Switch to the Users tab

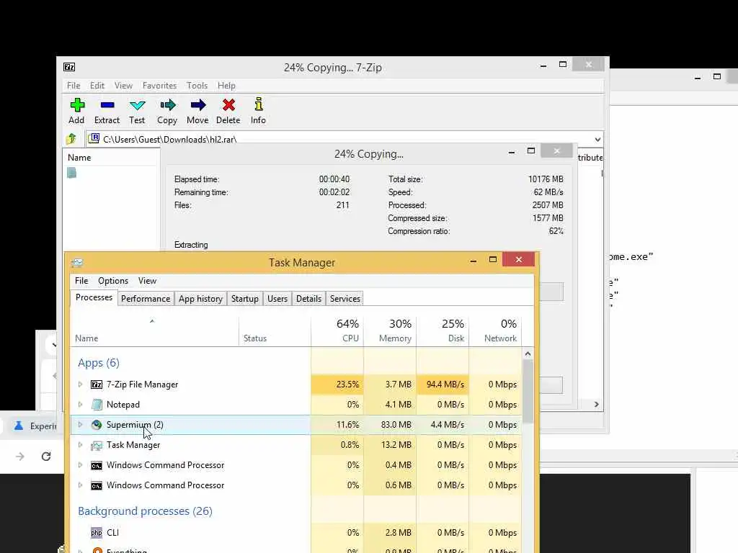[277, 299]
